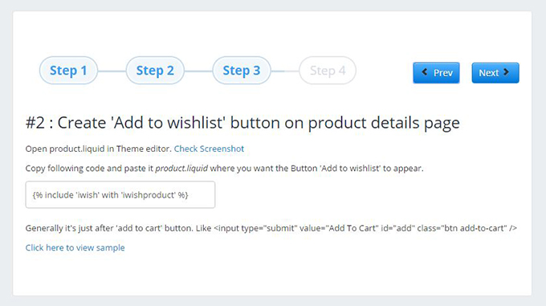Jump to the greyed-out Step 4
Image resolution: width=546 pixels, height=306 pixels.
328,71
